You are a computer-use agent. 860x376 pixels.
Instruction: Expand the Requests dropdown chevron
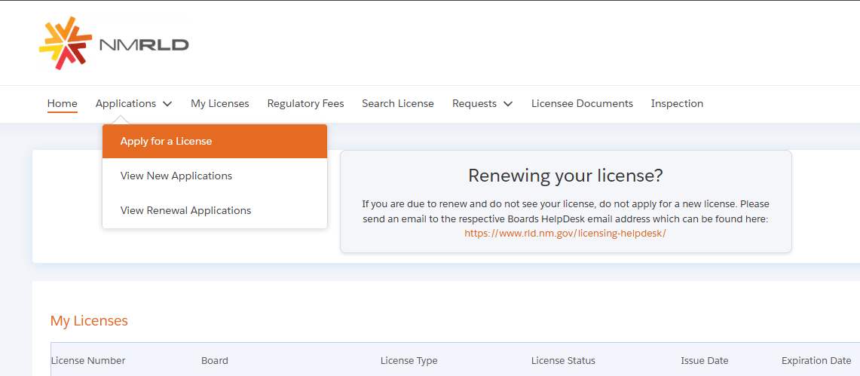508,104
